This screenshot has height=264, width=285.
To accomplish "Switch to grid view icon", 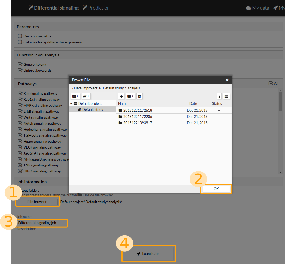I will (226, 96).
